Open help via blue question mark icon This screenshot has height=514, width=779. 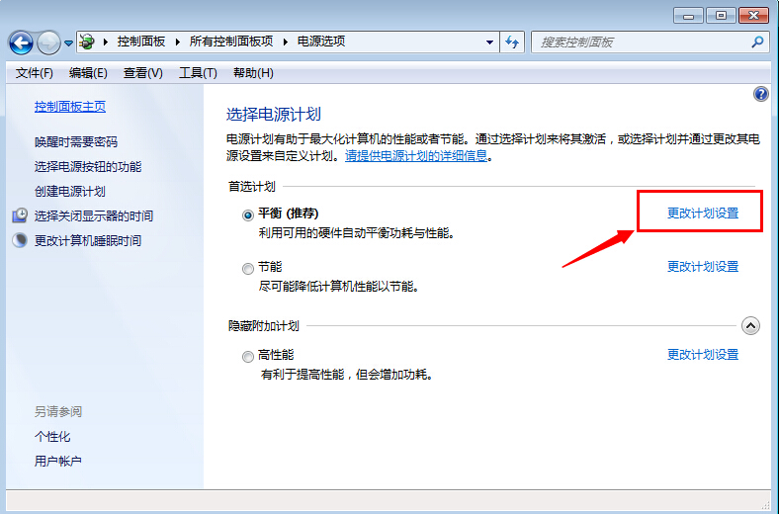click(x=760, y=94)
